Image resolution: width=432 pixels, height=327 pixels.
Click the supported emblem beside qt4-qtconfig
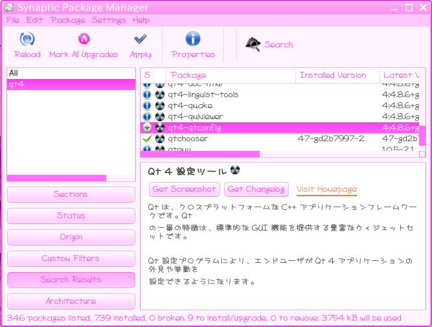pyautogui.click(x=160, y=128)
